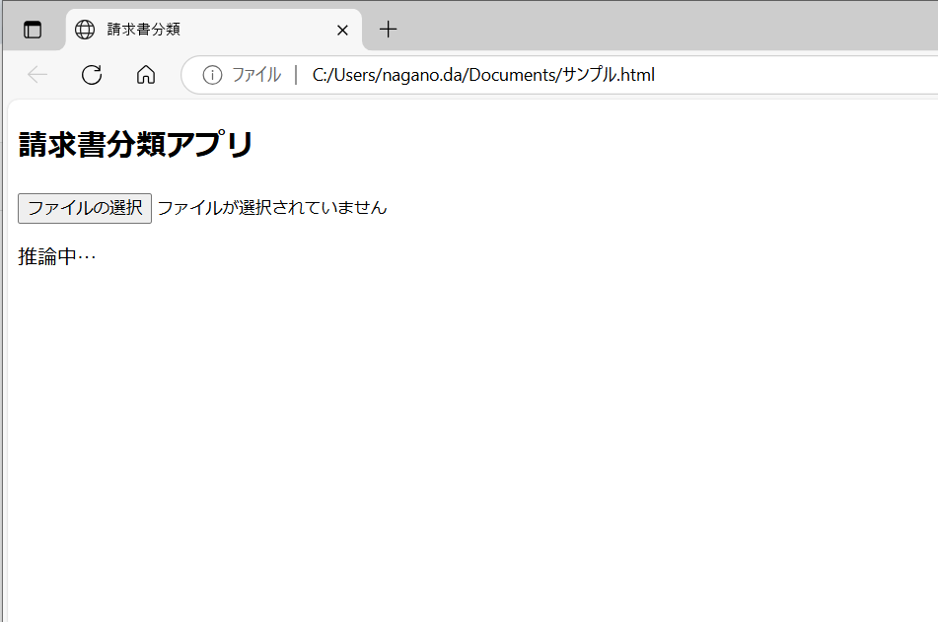Close the 請求書分類 tab
This screenshot has height=622, width=938.
342,30
